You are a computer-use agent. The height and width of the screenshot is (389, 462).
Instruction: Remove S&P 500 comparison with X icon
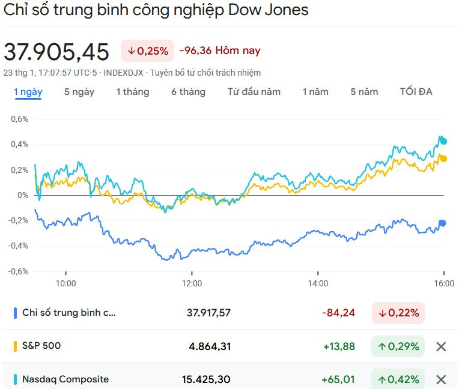tap(441, 346)
